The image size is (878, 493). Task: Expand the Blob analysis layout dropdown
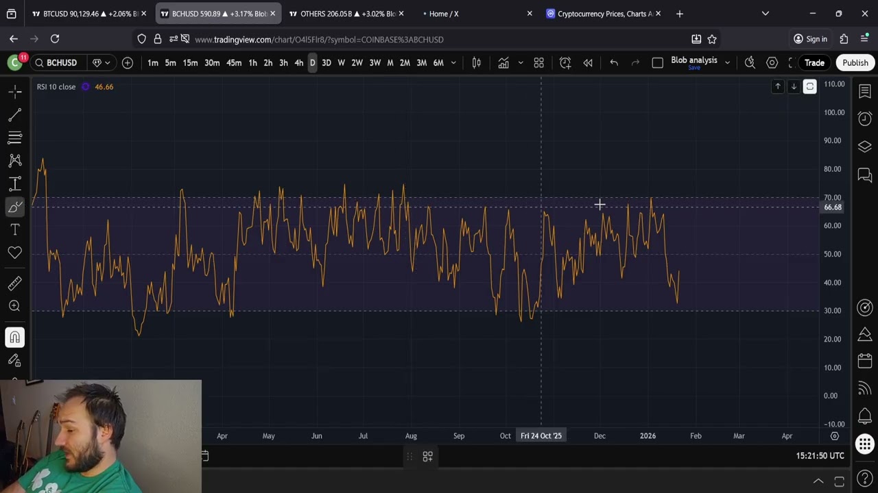727,63
